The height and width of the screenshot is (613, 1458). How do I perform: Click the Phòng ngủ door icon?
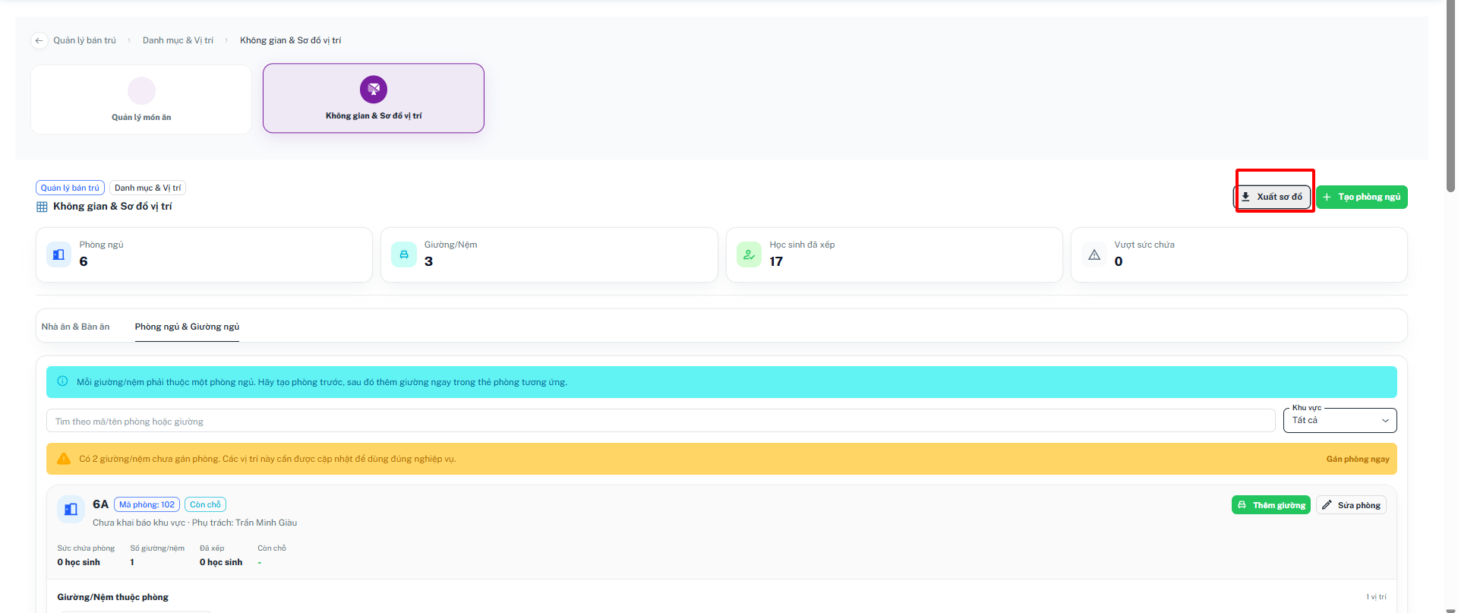click(x=58, y=254)
